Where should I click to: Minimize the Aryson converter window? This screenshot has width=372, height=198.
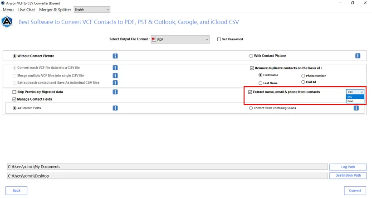tap(340, 3)
